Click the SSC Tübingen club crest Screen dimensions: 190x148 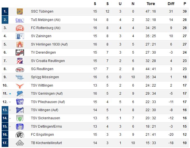[20, 12]
